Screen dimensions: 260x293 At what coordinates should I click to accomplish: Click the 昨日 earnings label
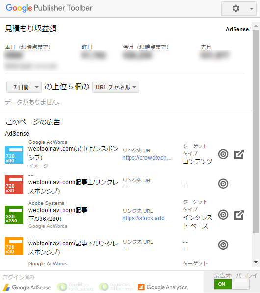click(87, 47)
